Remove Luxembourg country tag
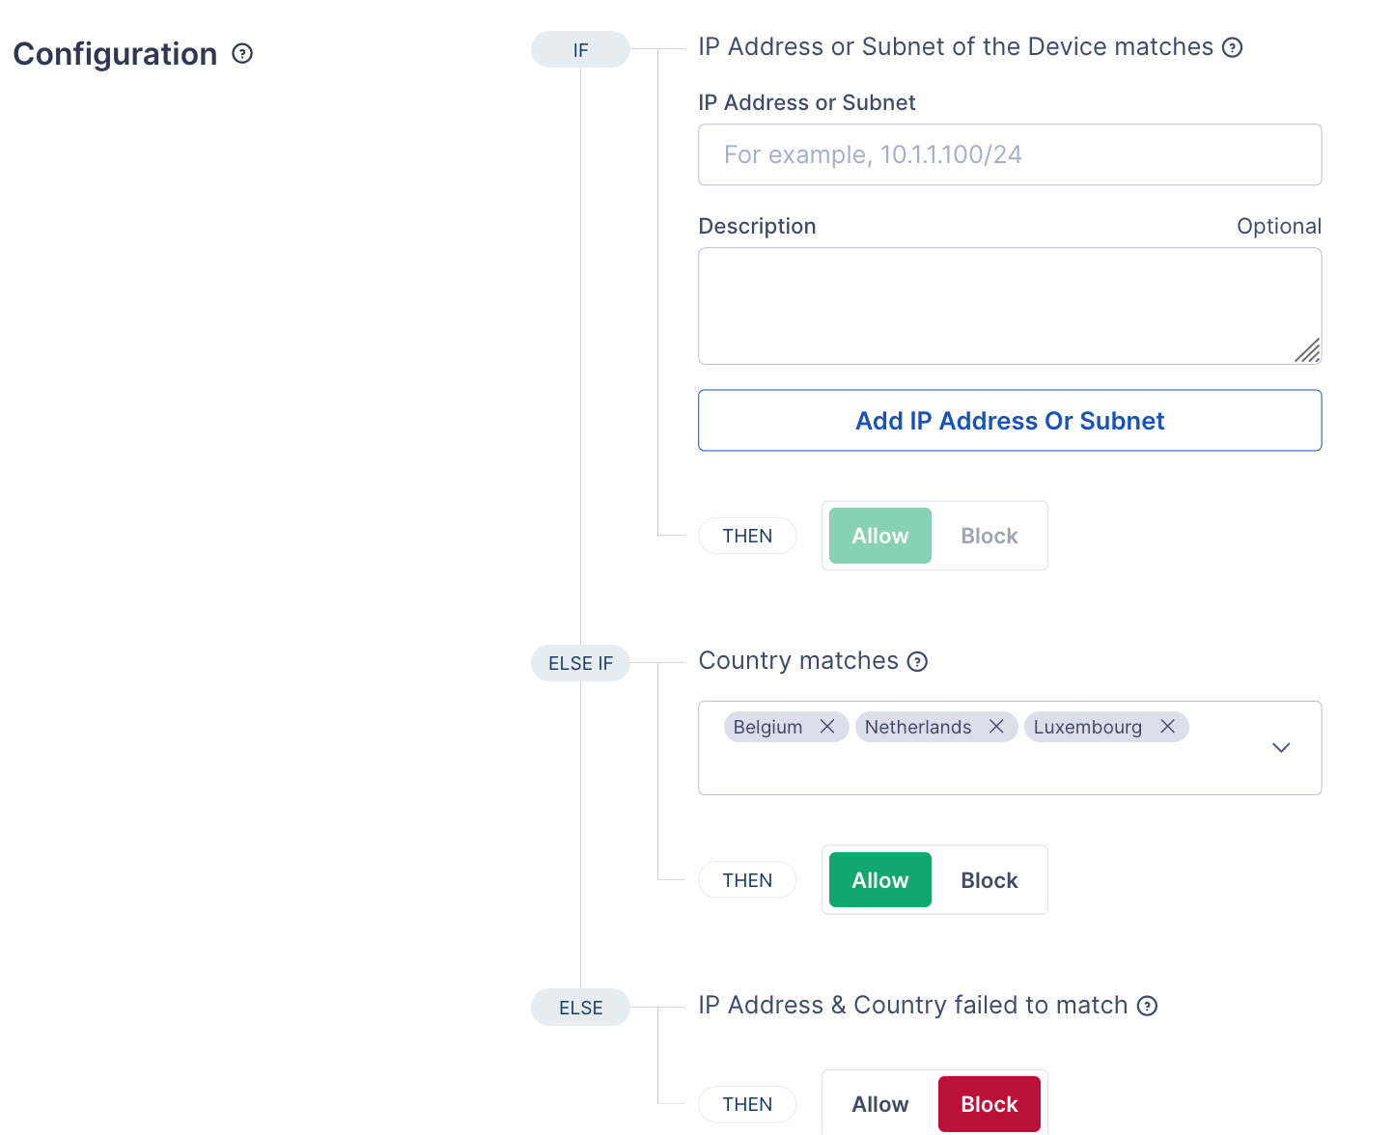This screenshot has height=1135, width=1394. click(1167, 727)
